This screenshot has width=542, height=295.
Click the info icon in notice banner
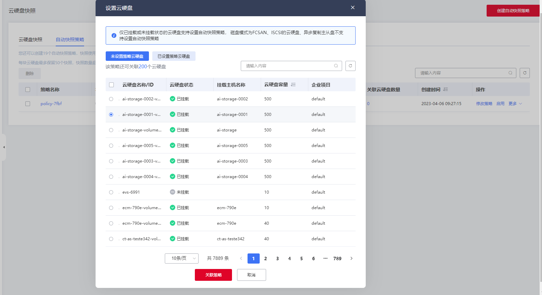coord(114,35)
